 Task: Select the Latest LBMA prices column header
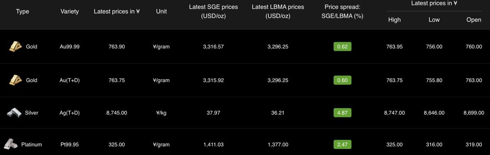pyautogui.click(x=278, y=11)
